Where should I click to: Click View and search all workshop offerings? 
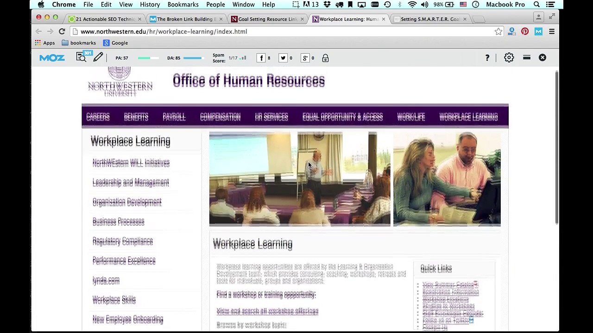pyautogui.click(x=267, y=311)
